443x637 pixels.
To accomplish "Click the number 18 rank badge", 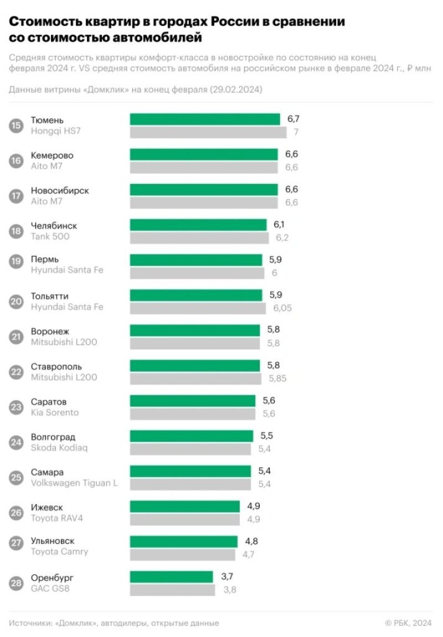I will click(16, 231).
